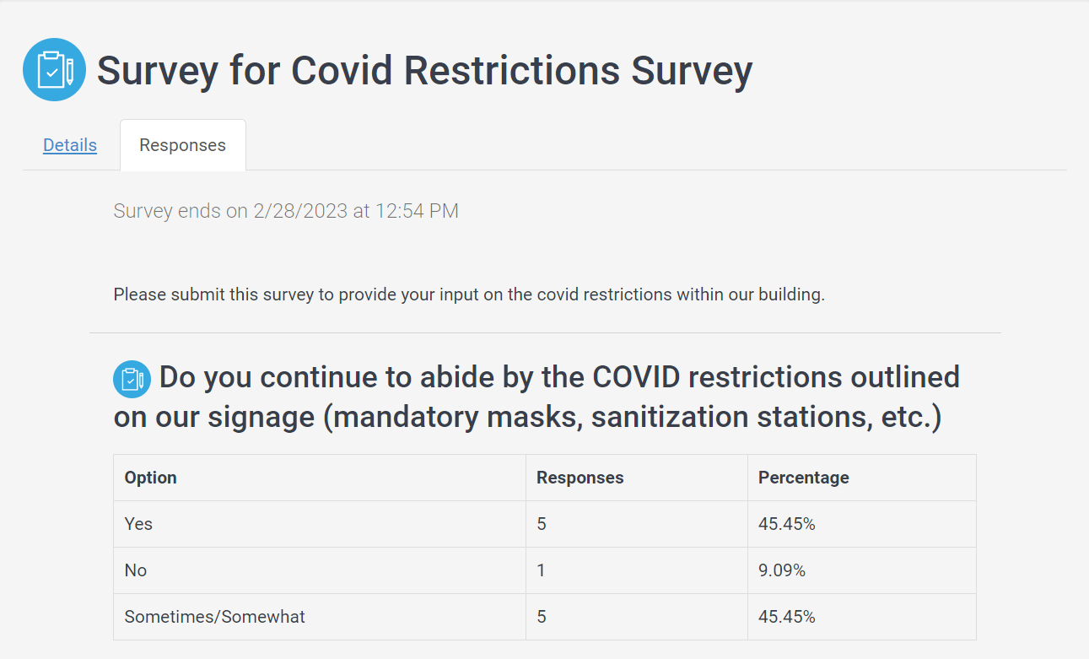Click the survey clipboard icon beside the title
The image size is (1089, 659).
click(54, 70)
